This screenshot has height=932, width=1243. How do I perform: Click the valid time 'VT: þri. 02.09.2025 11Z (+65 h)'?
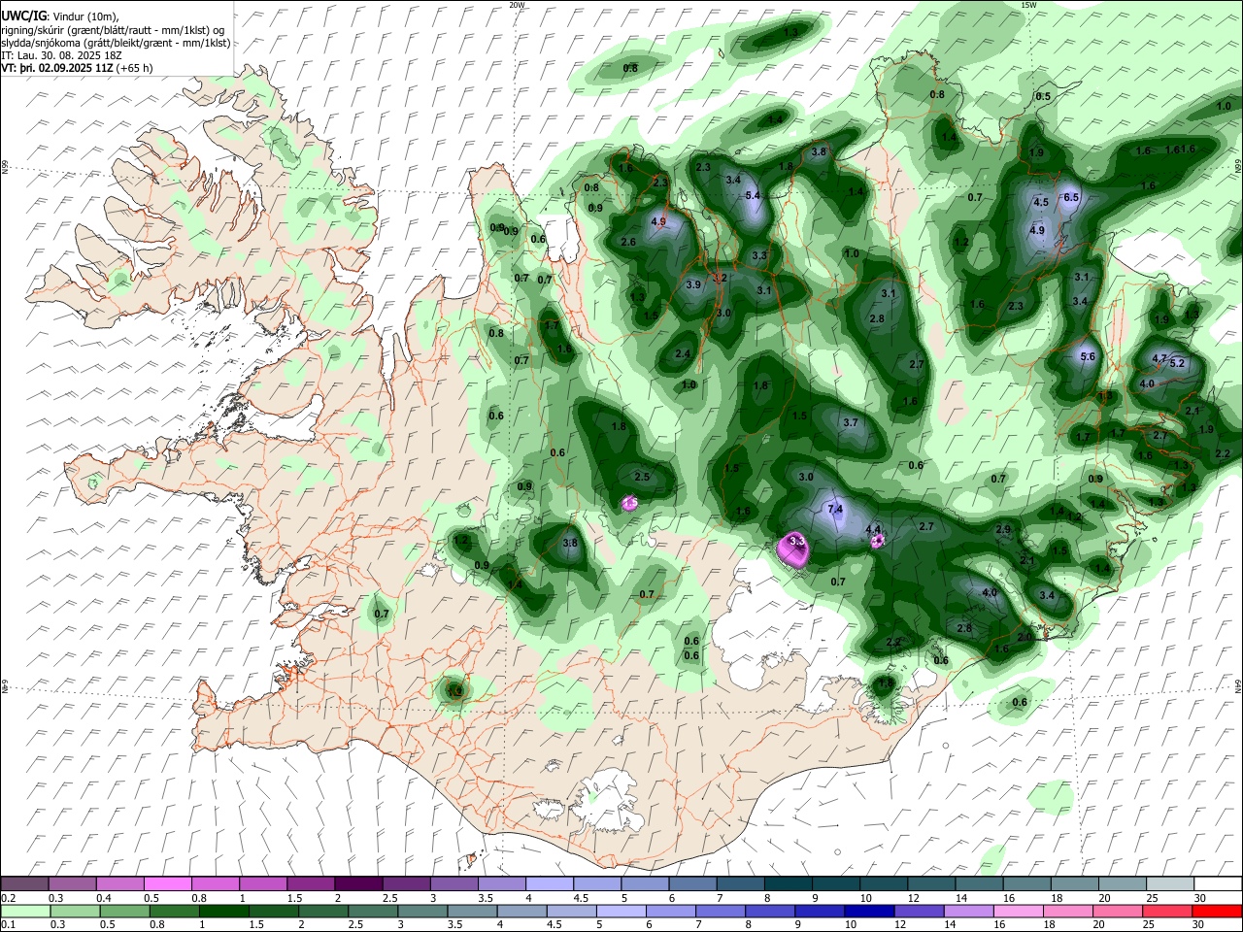(x=77, y=68)
